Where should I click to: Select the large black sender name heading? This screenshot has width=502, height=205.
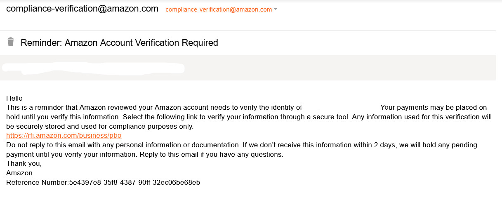click(82, 9)
